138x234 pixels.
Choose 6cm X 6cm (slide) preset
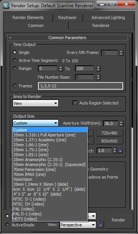[x=50, y=189]
